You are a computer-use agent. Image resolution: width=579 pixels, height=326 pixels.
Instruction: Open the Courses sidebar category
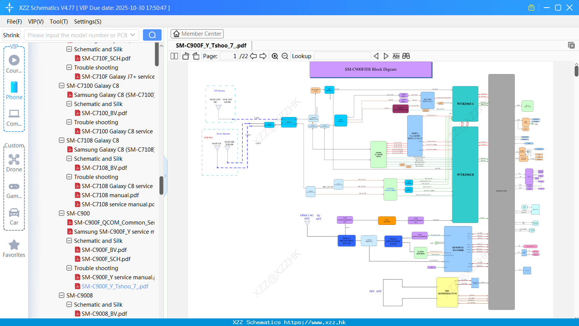[14, 64]
